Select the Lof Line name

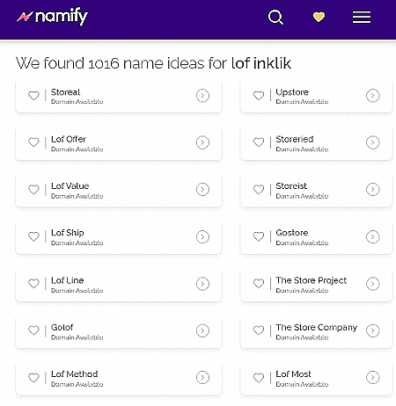pyautogui.click(x=68, y=280)
